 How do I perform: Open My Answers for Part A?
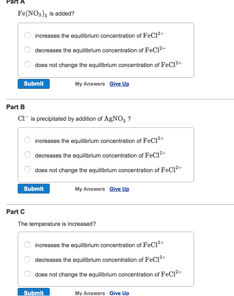point(90,84)
